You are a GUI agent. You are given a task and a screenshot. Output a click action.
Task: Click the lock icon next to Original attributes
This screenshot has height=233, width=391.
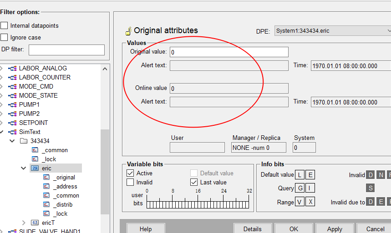click(x=128, y=31)
